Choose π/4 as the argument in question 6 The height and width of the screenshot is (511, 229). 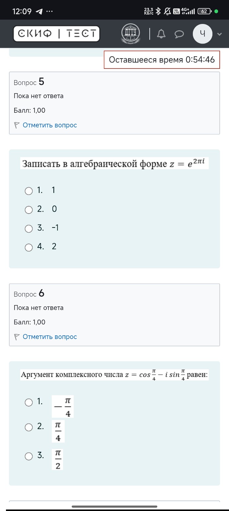[29, 427]
